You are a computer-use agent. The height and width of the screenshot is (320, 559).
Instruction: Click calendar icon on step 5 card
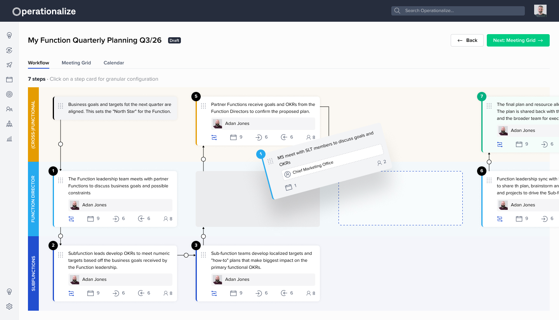[x=233, y=137]
